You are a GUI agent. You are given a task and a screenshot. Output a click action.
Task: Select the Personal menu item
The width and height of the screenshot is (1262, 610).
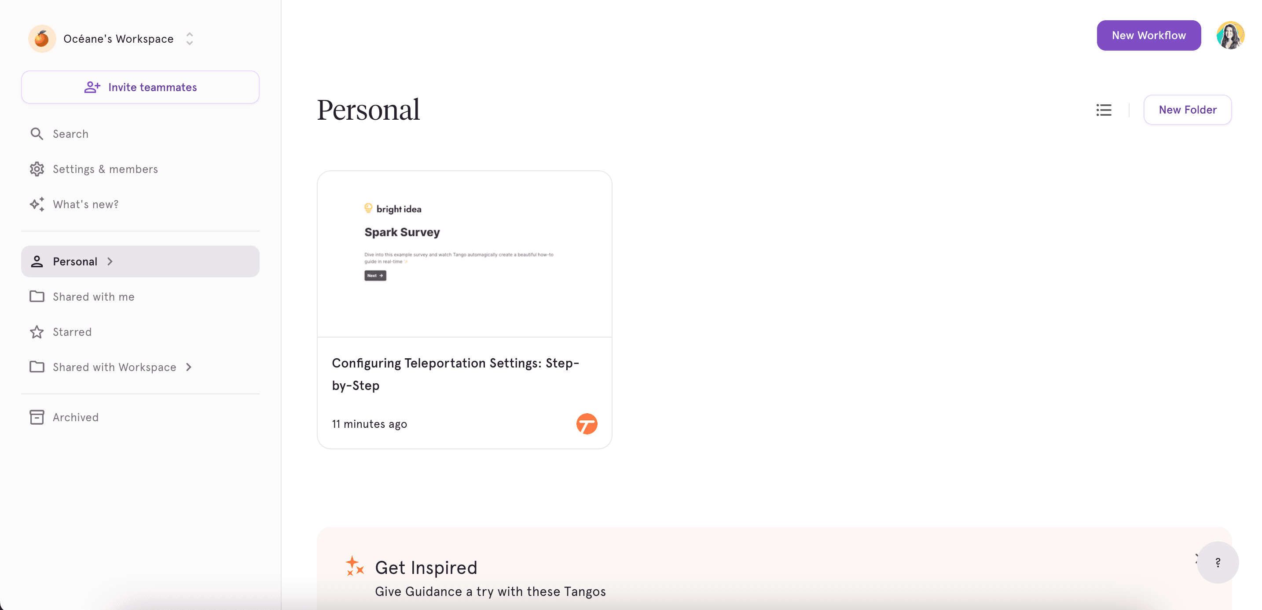coord(140,261)
